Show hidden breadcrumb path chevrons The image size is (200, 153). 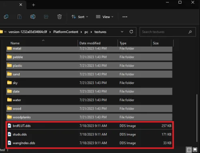[x=5, y=32]
